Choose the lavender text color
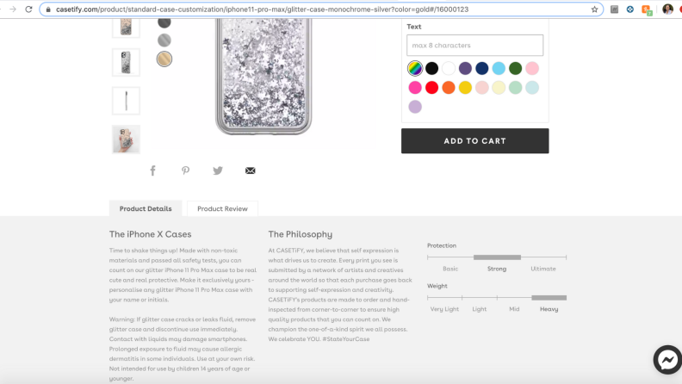This screenshot has width=682, height=384. point(415,107)
